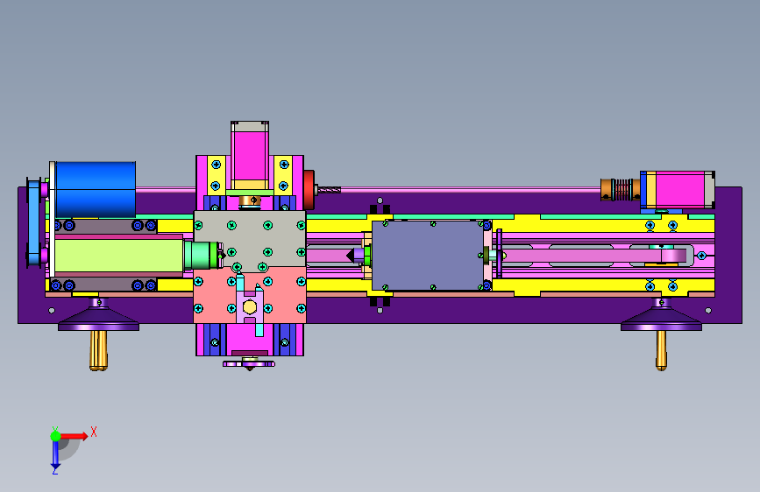Select the blue cylindrical spindle motor
Screen dimensions: 760x492
[96, 189]
